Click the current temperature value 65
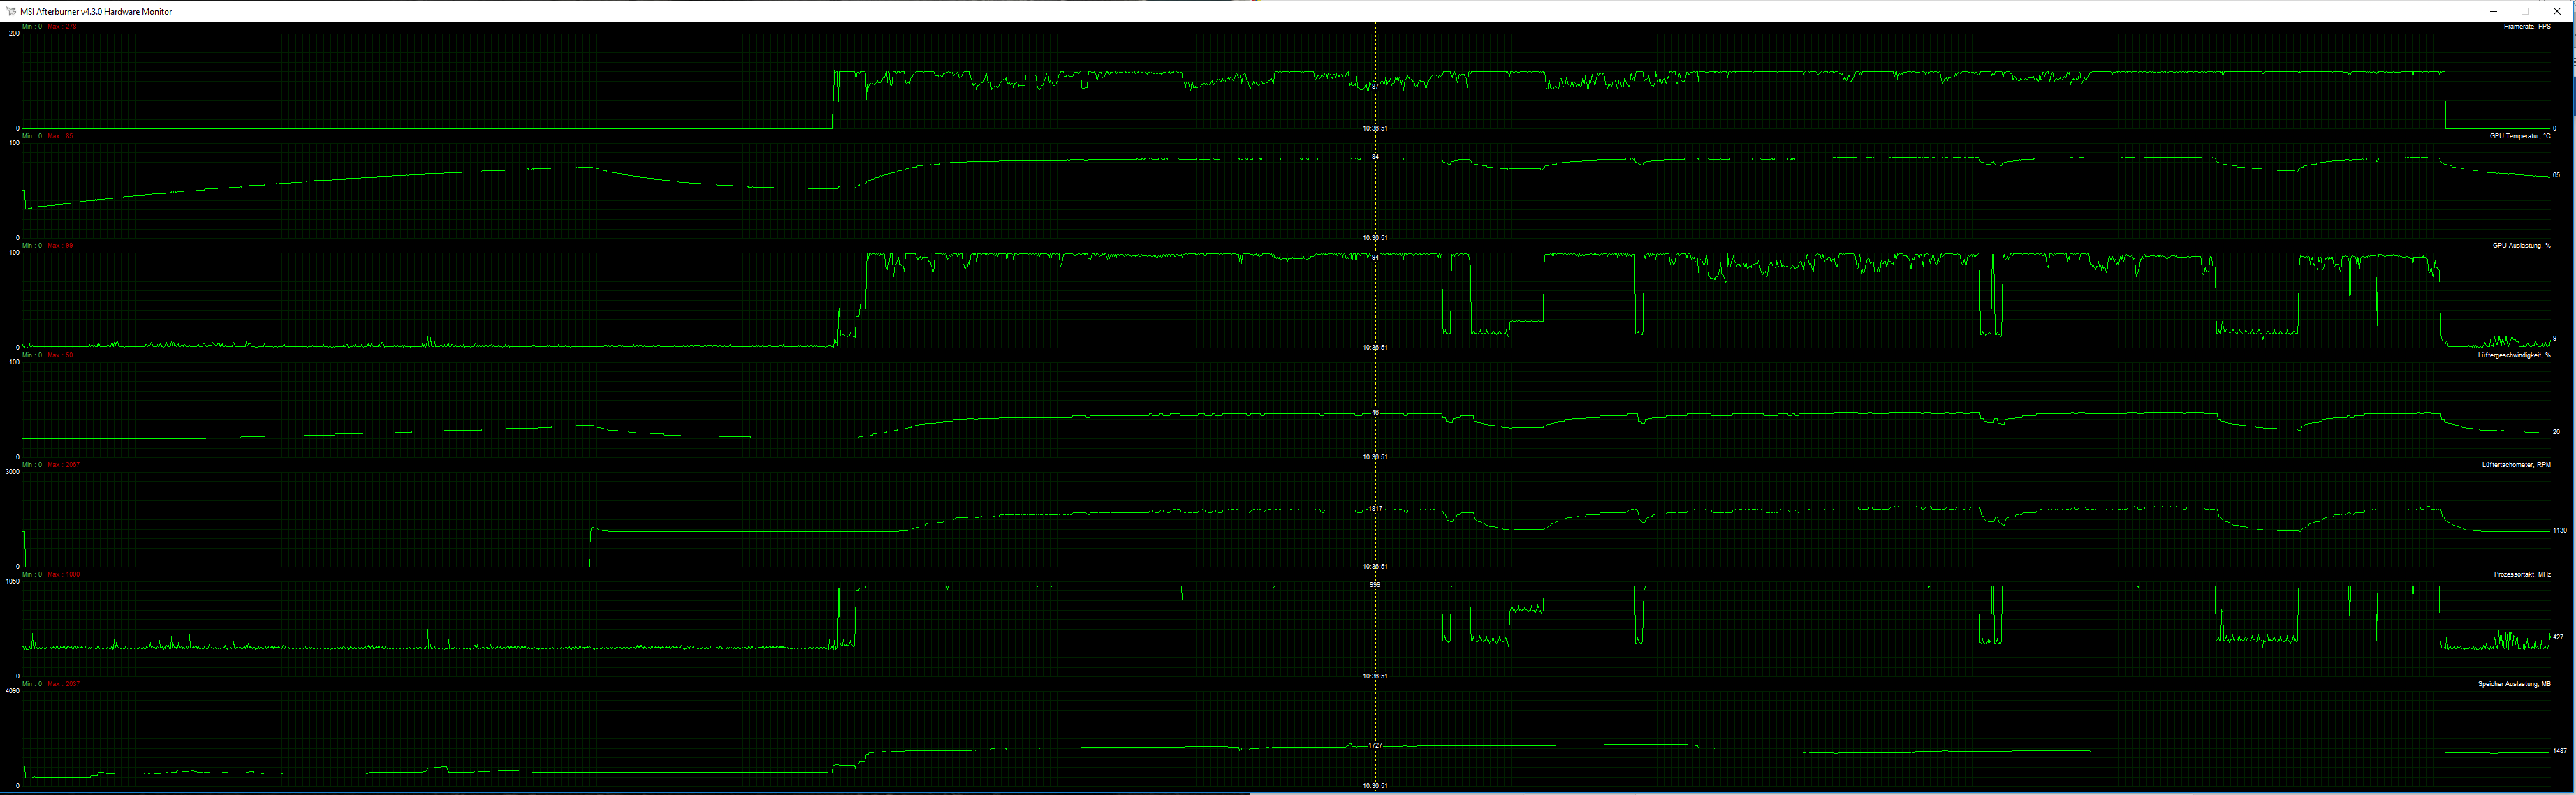Image resolution: width=2576 pixels, height=795 pixels. (x=2556, y=174)
